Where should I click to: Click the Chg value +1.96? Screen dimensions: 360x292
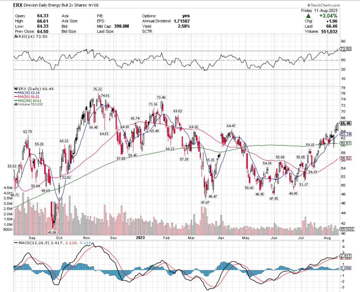(x=332, y=21)
